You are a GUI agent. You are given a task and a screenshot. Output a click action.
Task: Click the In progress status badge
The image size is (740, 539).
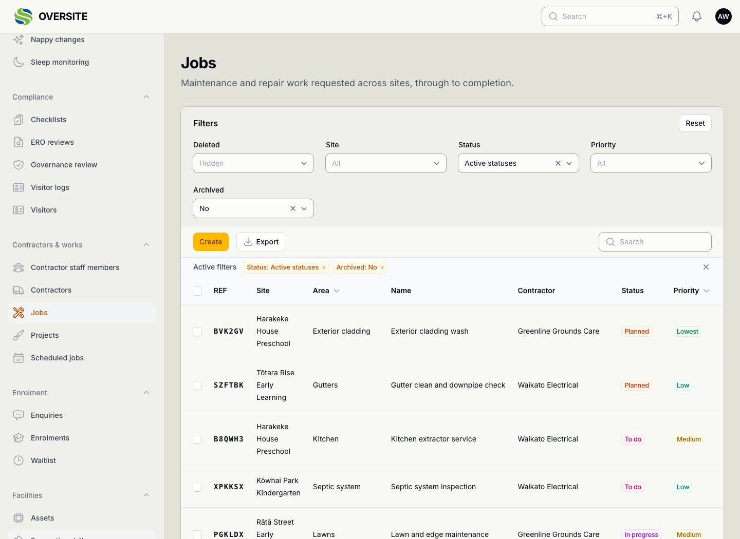(641, 534)
